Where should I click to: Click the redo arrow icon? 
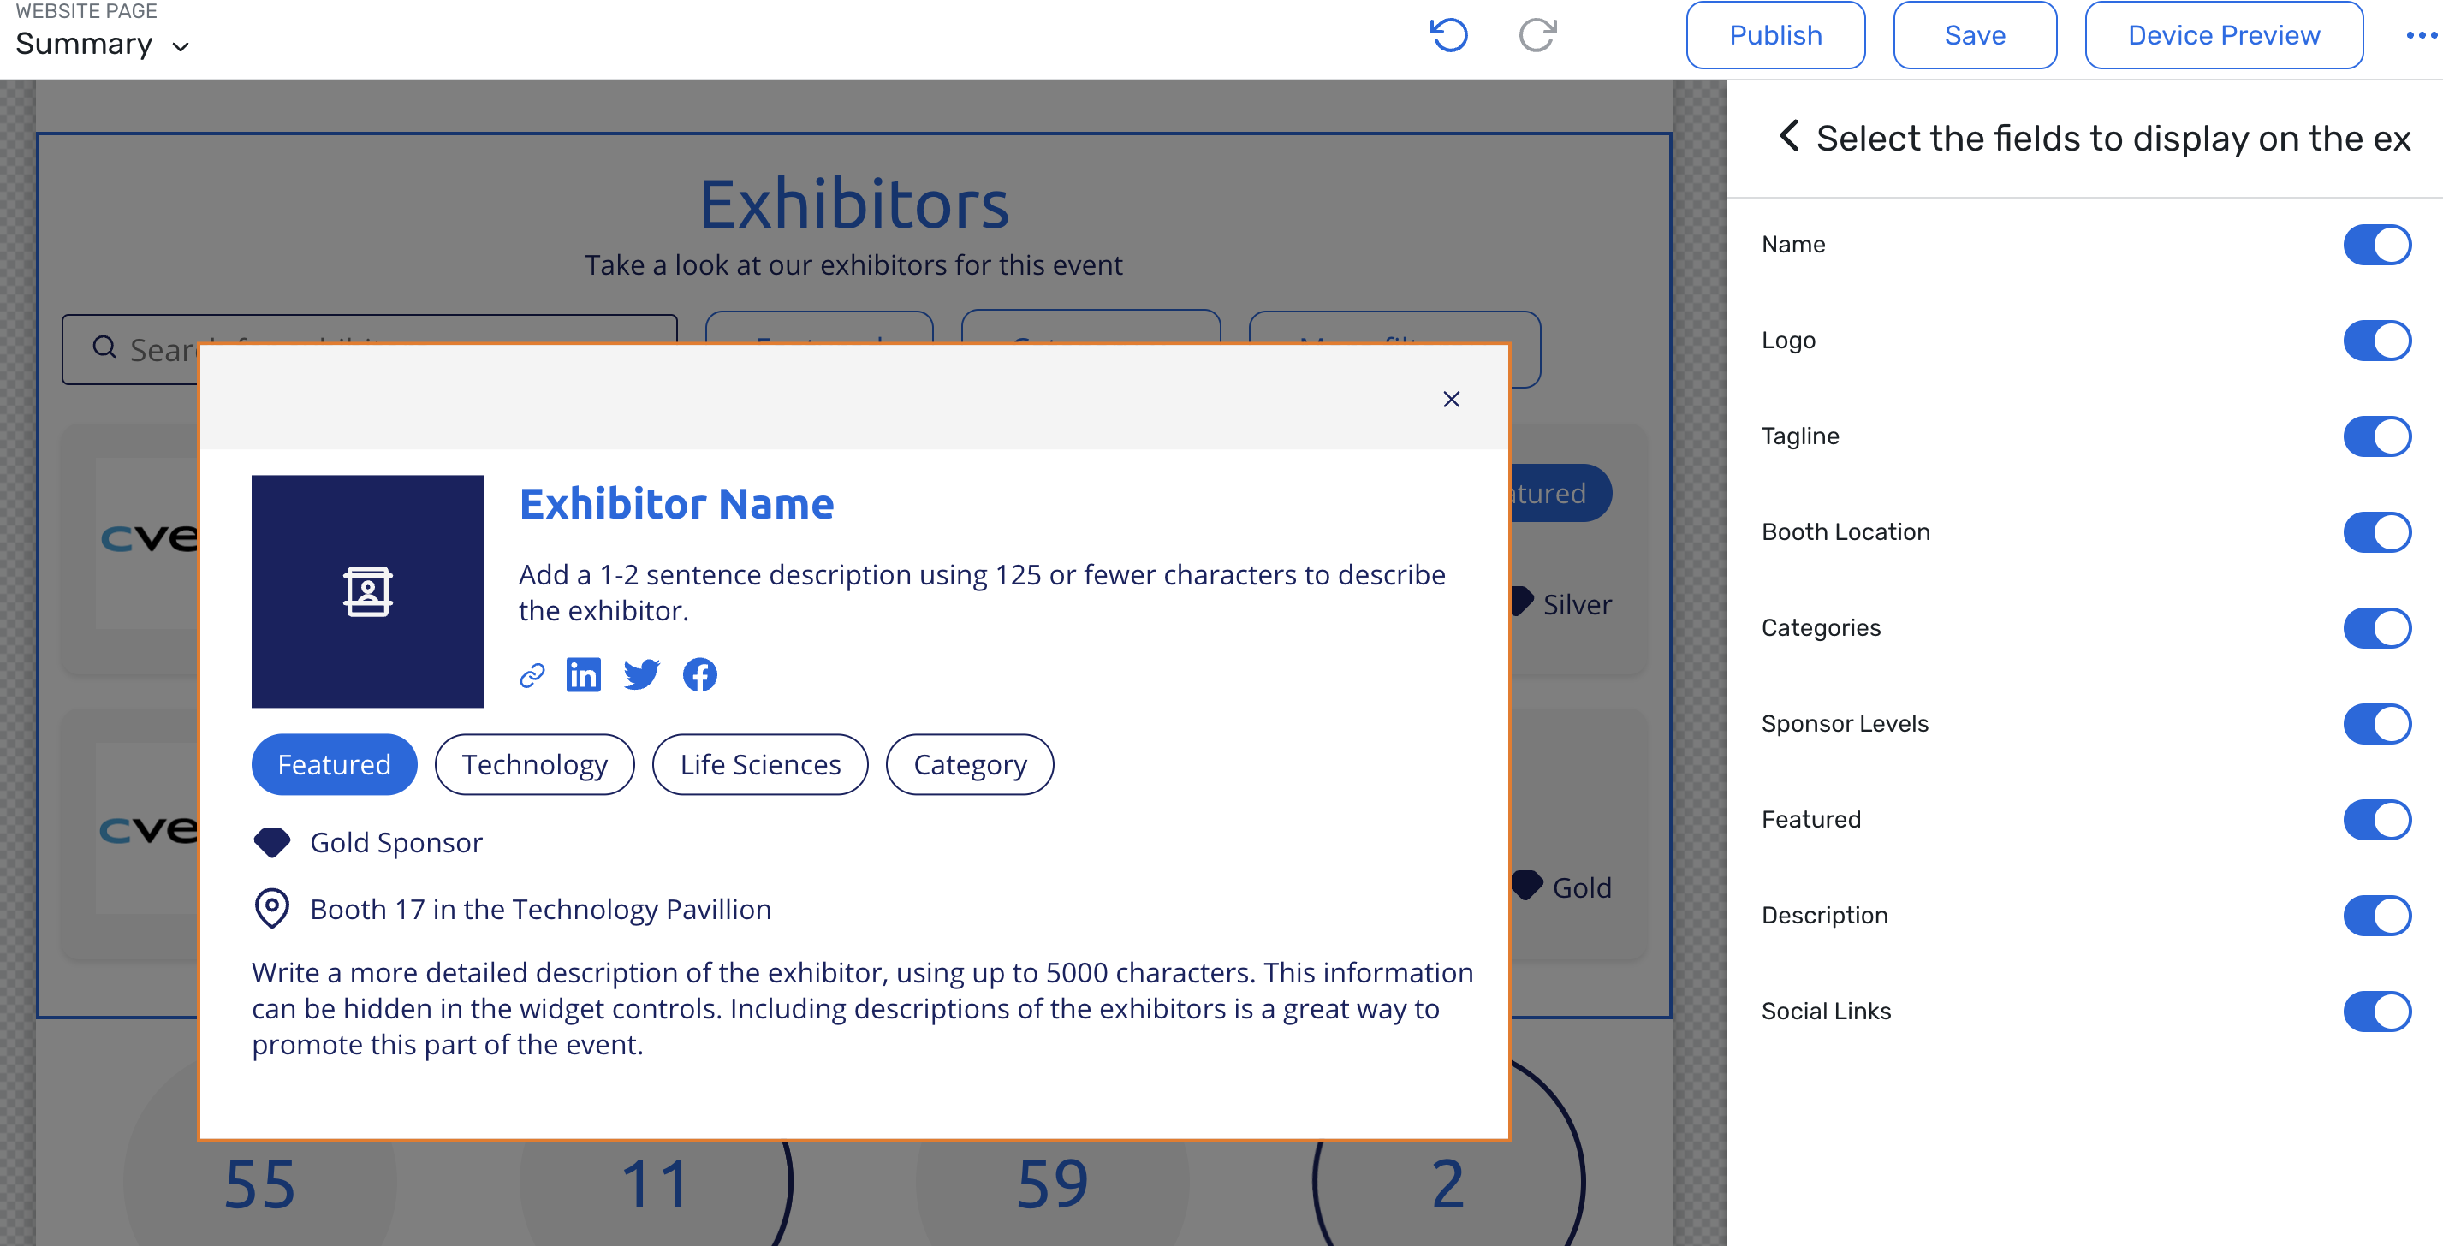tap(1537, 35)
